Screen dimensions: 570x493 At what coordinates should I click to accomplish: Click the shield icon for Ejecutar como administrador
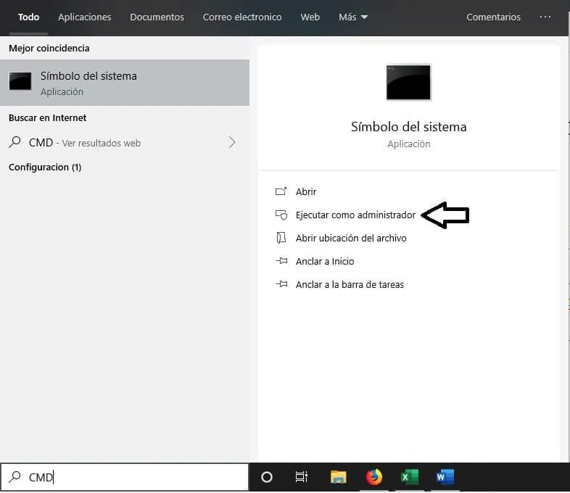[281, 215]
